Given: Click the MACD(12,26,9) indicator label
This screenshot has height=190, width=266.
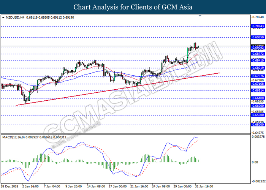Looking at the screenshot, I should click(x=13, y=137).
